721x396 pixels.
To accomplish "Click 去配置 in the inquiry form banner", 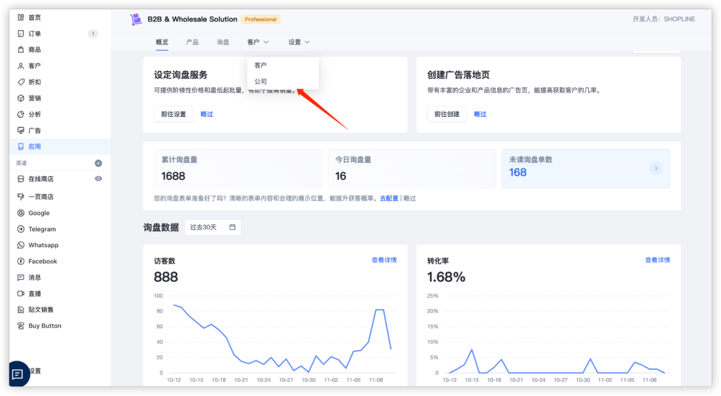I will point(388,198).
